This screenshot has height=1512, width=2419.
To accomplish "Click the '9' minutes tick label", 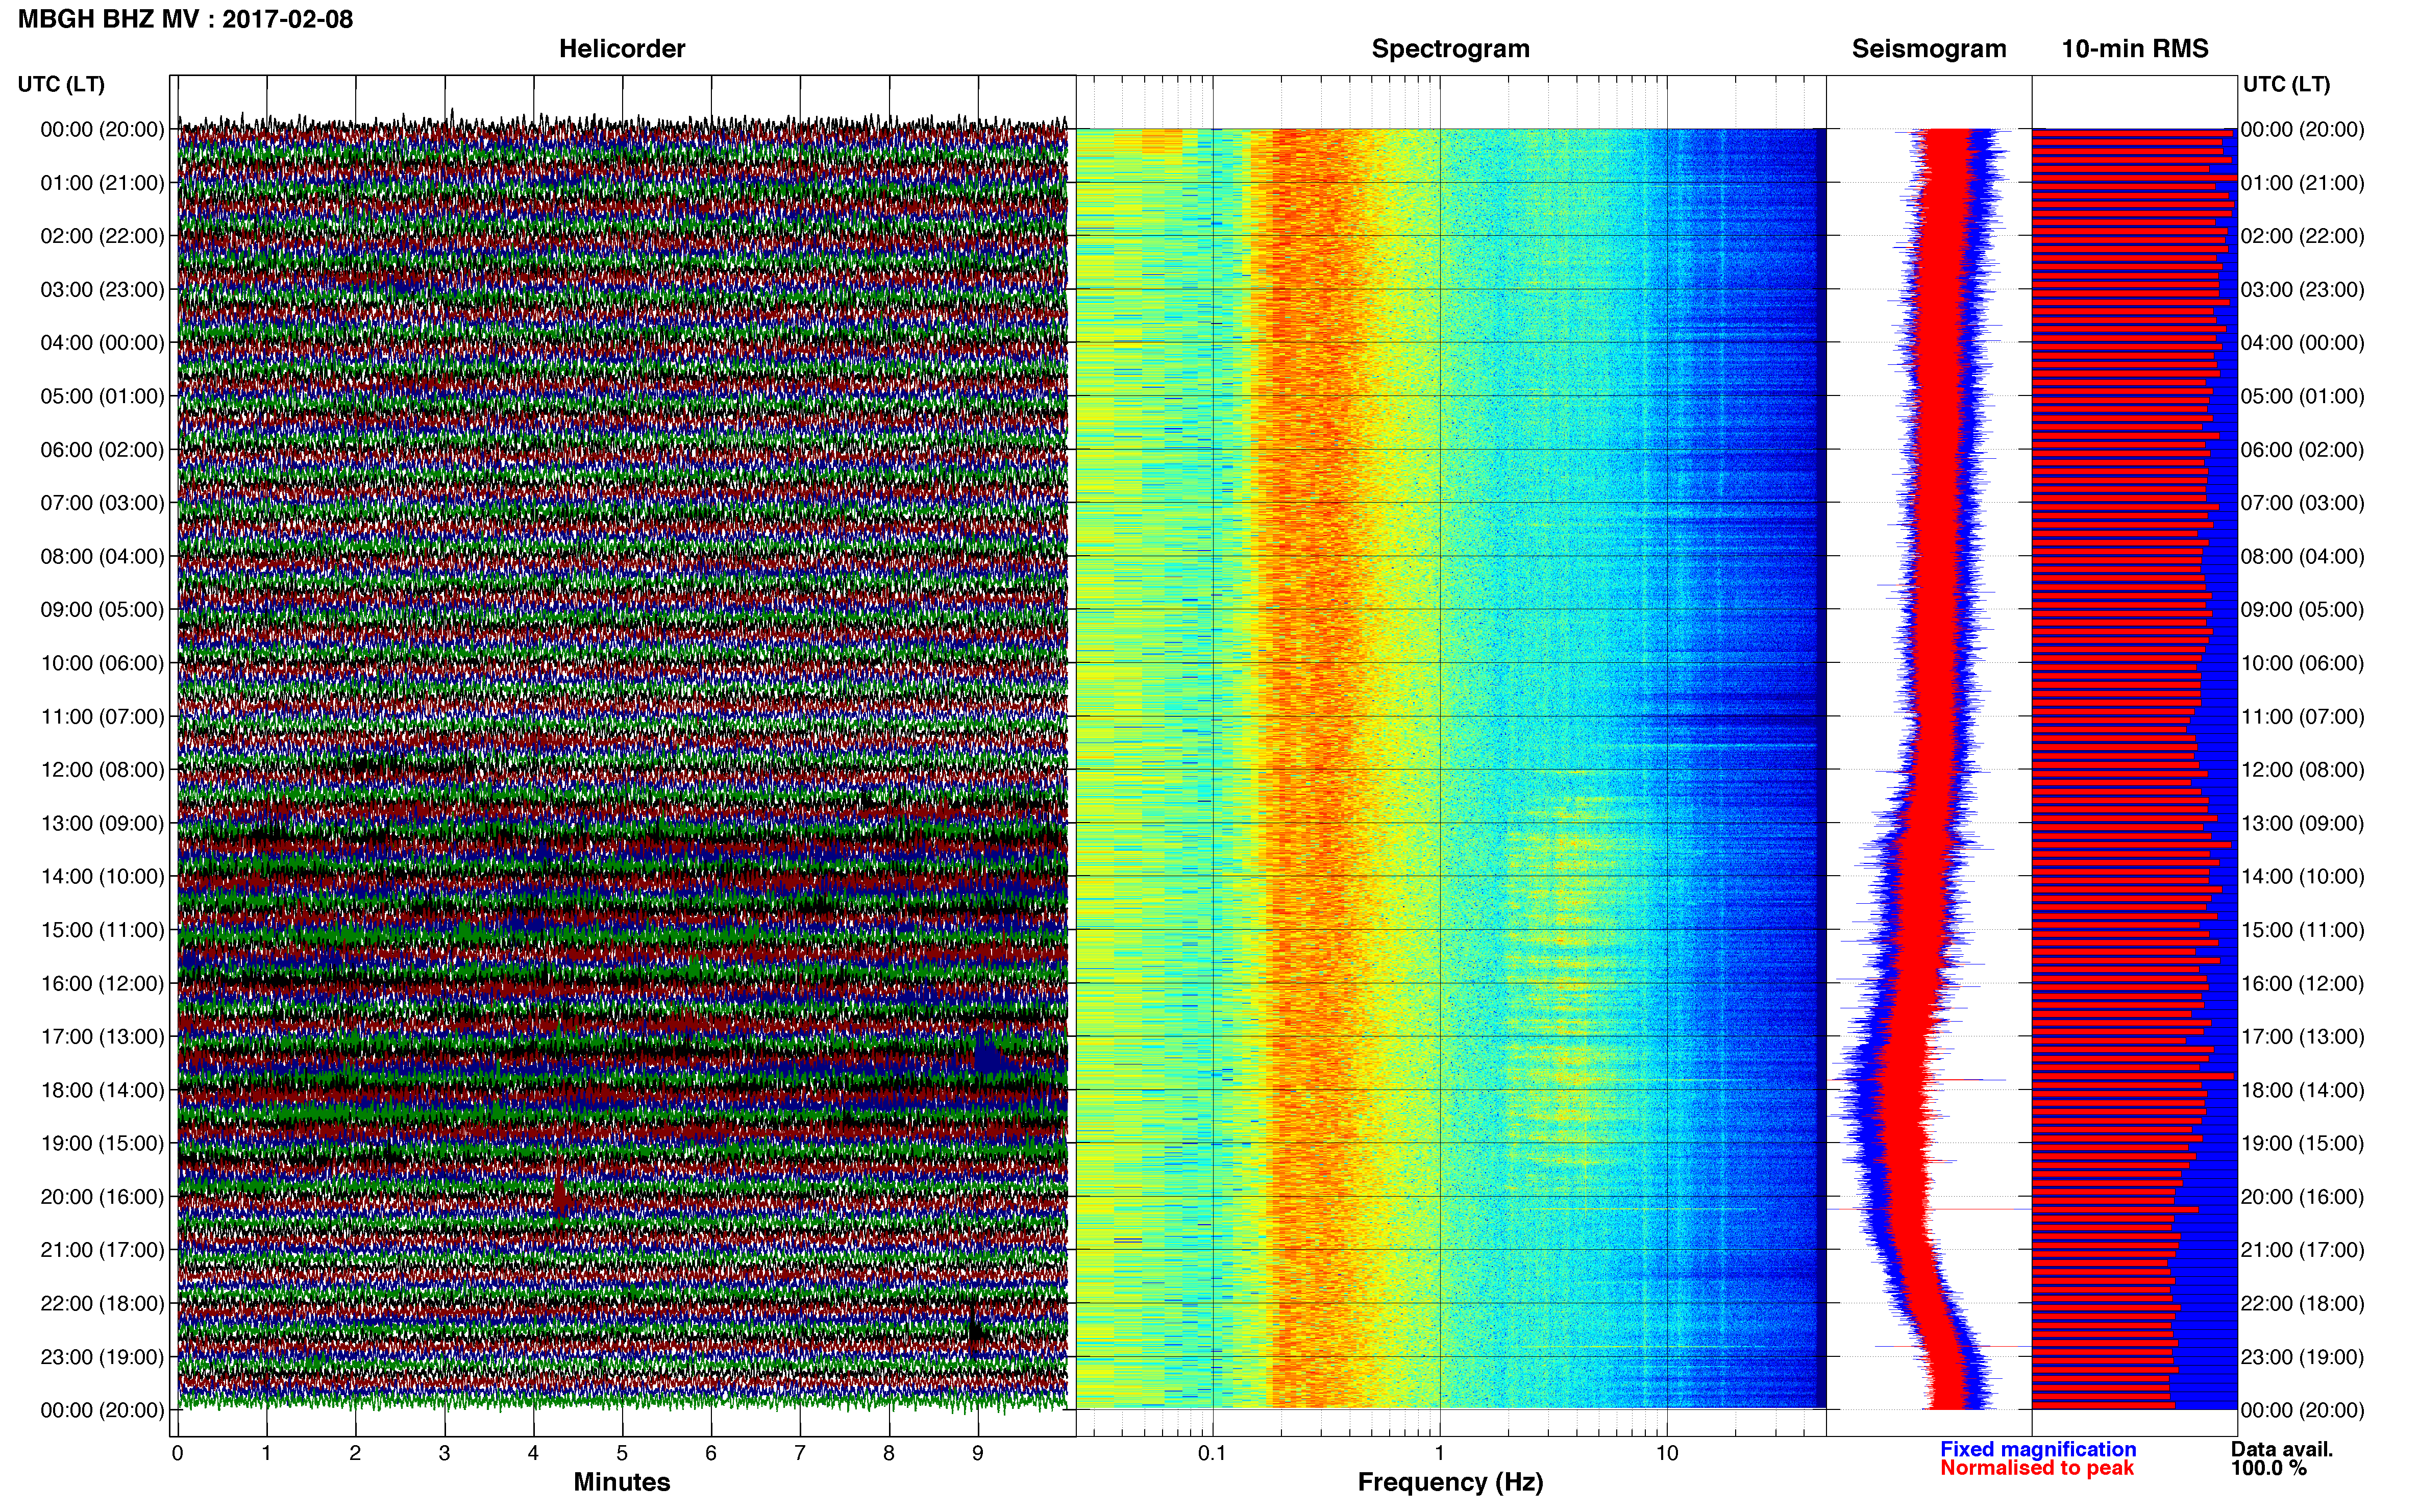I will (978, 1453).
